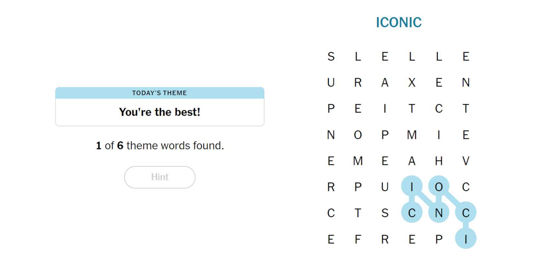The image size is (535, 267).
Task: Select the letter V in the grid
Action: (x=466, y=161)
